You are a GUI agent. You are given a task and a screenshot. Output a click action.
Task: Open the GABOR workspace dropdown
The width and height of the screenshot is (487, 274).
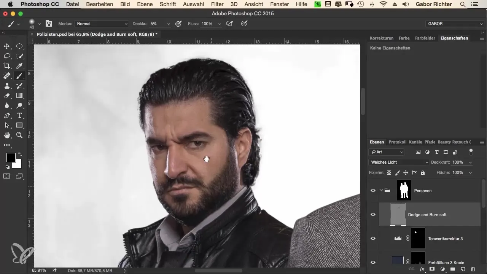click(x=454, y=24)
